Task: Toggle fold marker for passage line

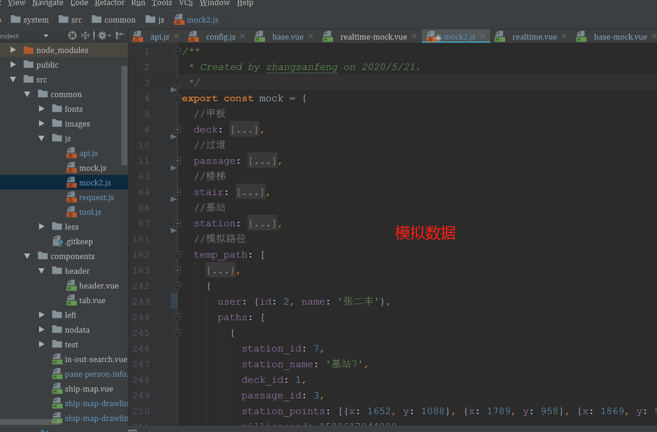Action: coord(178,161)
